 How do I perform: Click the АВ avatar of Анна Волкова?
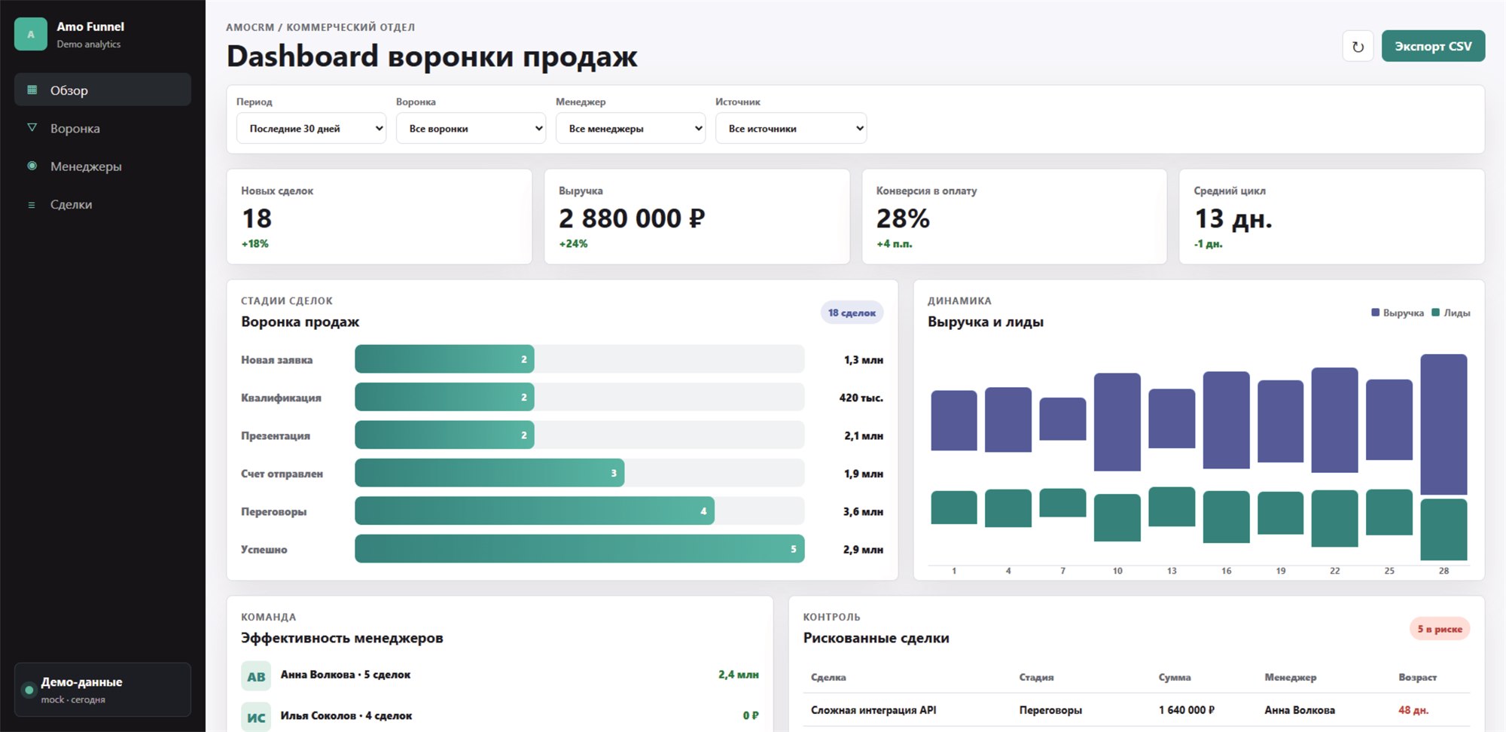[256, 676]
